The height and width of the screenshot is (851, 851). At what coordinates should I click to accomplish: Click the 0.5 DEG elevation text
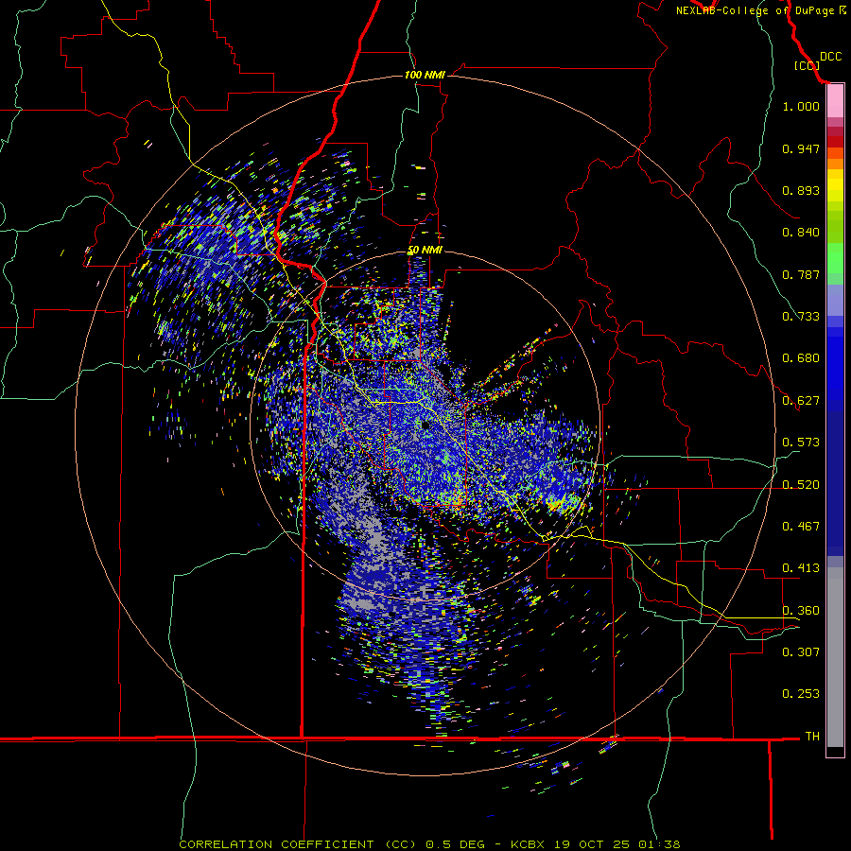click(x=457, y=844)
